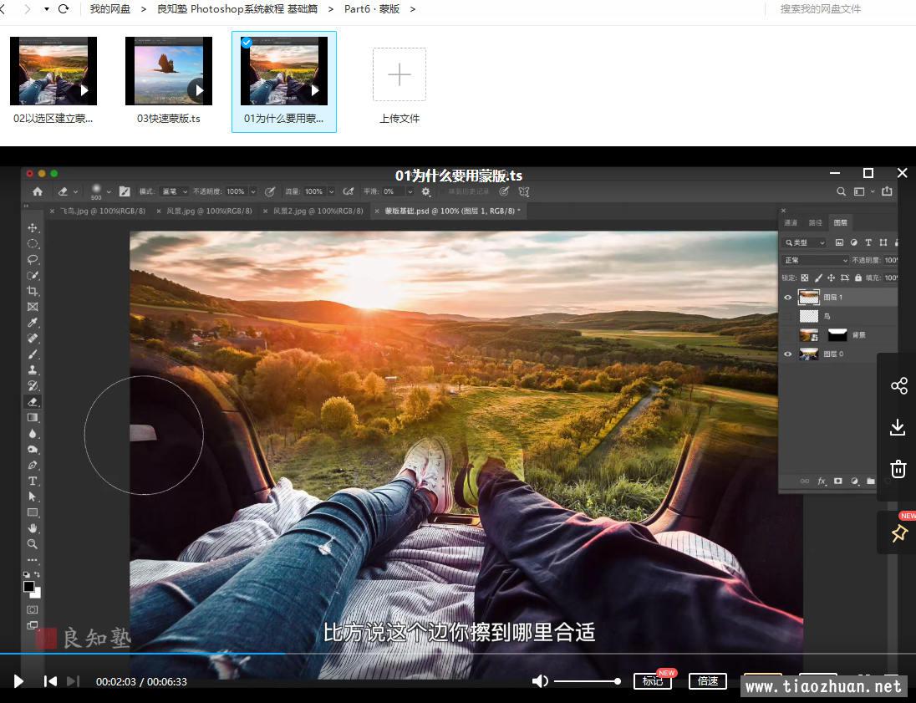
Task: Select the Eyedropper tool
Action: (33, 323)
